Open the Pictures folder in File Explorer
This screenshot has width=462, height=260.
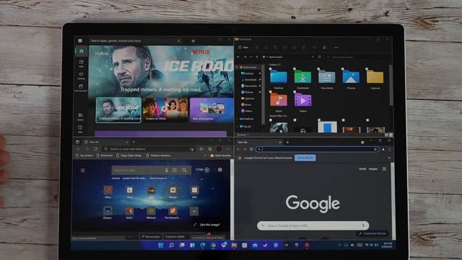pyautogui.click(x=351, y=79)
